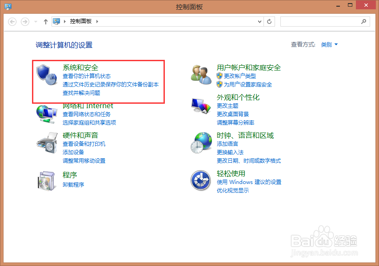Open the 轻松使用 accessibility icon

point(200,181)
